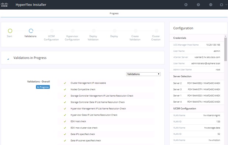228x145 pixels.
Task: Click UCS Manager Host Name value 10.29.133.165
Action: tap(213, 45)
